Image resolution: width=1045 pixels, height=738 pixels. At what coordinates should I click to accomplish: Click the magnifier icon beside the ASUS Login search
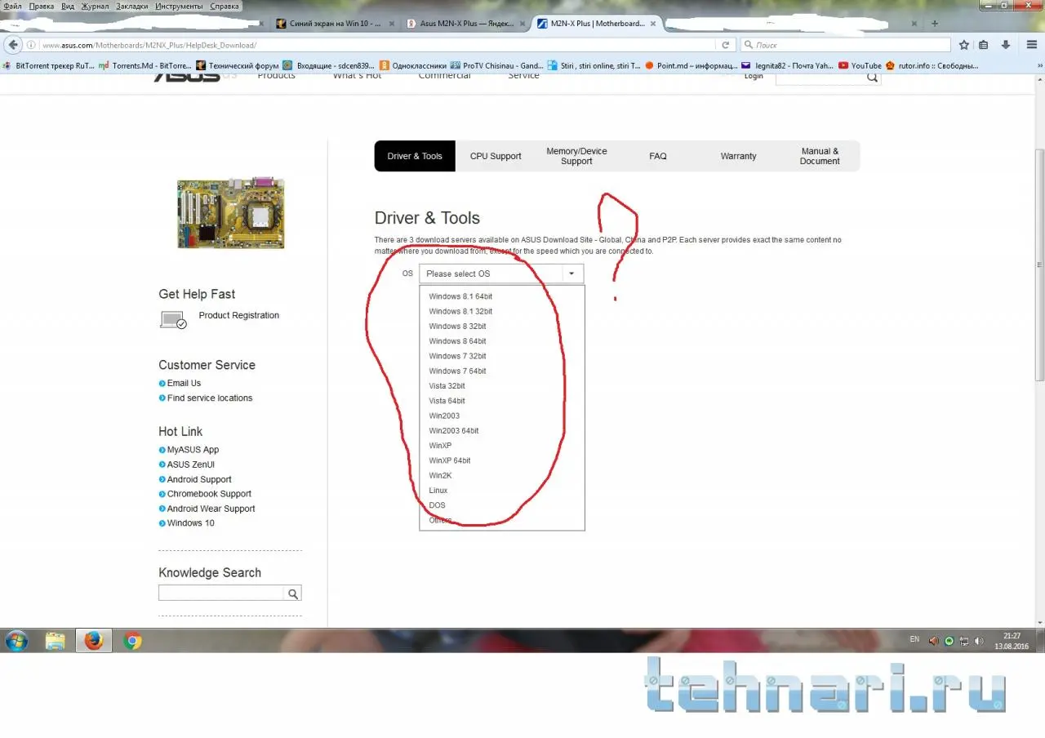(872, 78)
